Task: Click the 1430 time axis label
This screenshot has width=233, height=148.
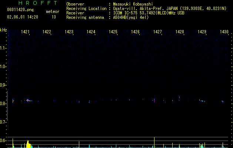Action: pyautogui.click(x=224, y=31)
